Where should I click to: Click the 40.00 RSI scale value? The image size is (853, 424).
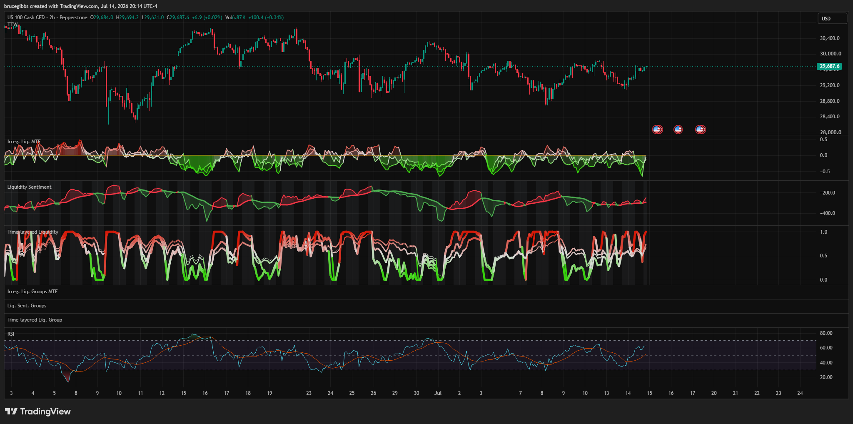click(826, 363)
